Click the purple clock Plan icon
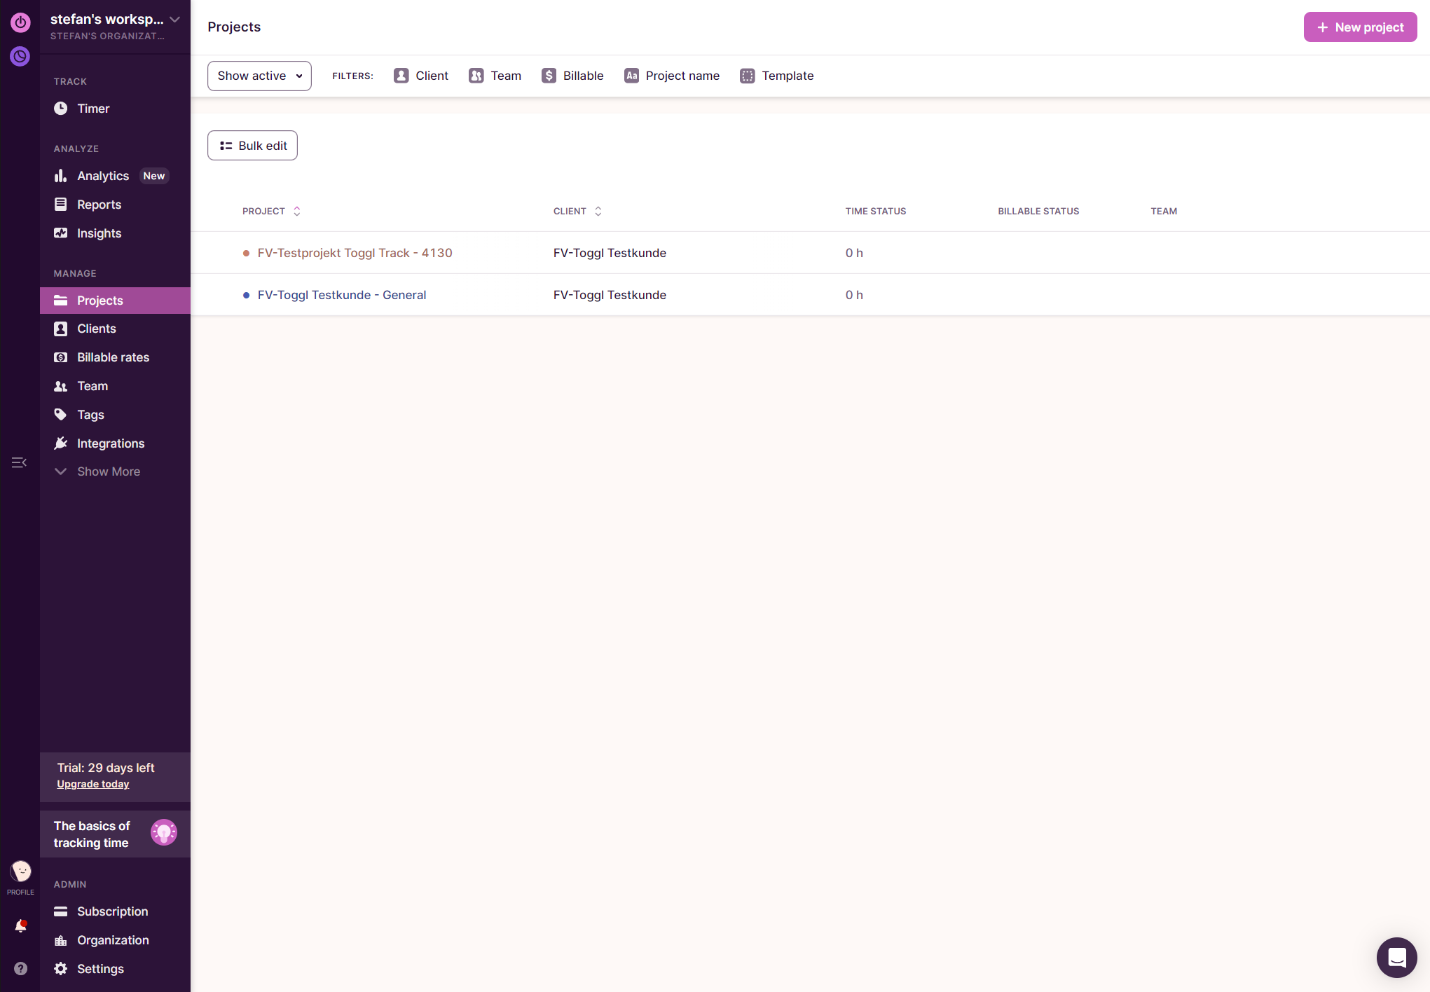The width and height of the screenshot is (1430, 992). coord(20,56)
